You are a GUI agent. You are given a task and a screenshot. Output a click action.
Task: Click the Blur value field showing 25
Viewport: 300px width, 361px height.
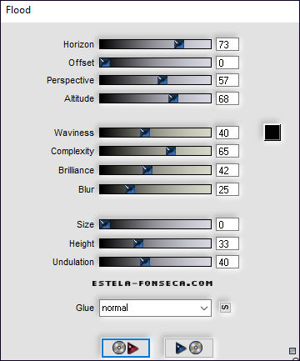[227, 189]
